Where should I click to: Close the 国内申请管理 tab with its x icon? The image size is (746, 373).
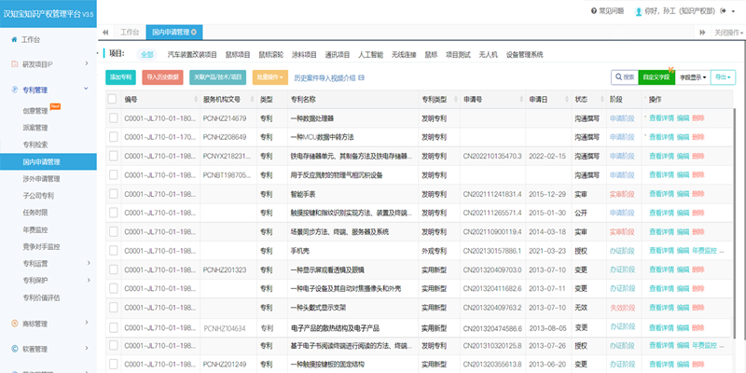tap(193, 33)
